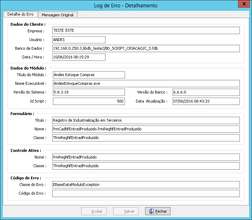252x220 pixels.
Task: Click the Salvar button
Action: (126, 211)
